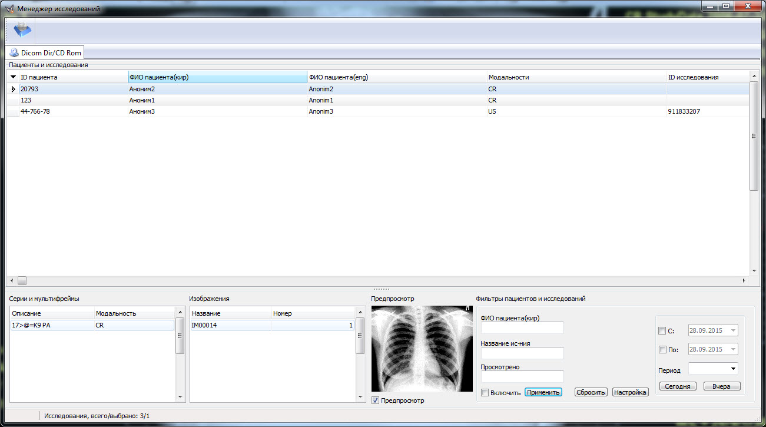Select patient row with ID 44-766-78
Image resolution: width=766 pixels, height=427 pixels.
point(378,111)
